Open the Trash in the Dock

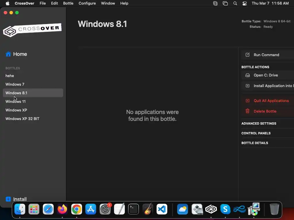pos(274,209)
